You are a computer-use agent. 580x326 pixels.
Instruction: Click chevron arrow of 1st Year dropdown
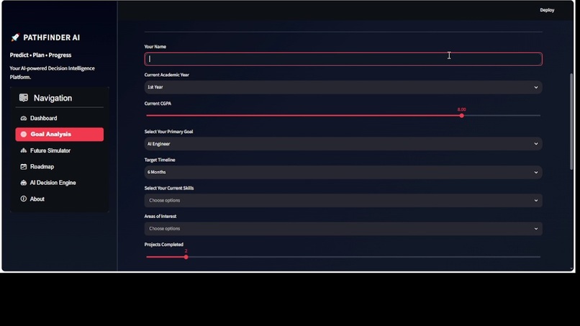(536, 87)
